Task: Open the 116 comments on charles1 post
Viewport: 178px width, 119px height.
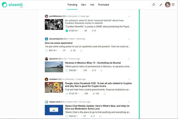Action: pyautogui.click(x=96, y=94)
